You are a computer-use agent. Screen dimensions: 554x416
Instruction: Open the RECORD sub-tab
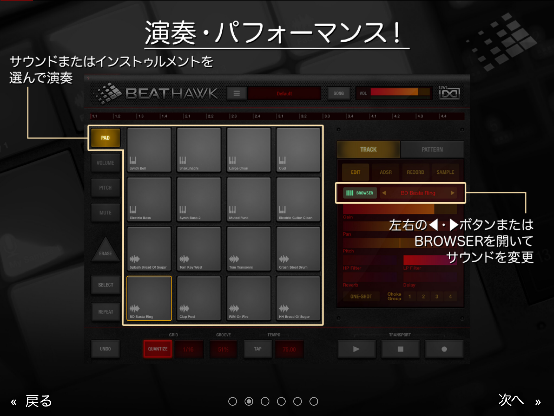click(415, 172)
